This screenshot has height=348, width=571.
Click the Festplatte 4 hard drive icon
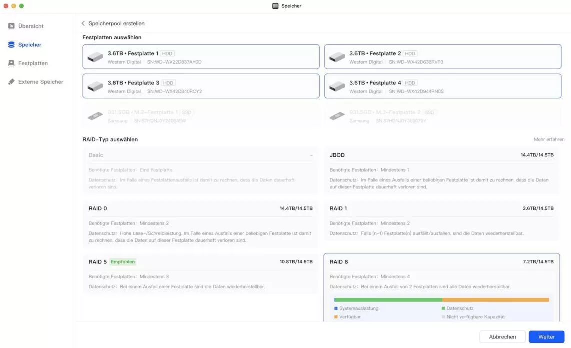[337, 86]
